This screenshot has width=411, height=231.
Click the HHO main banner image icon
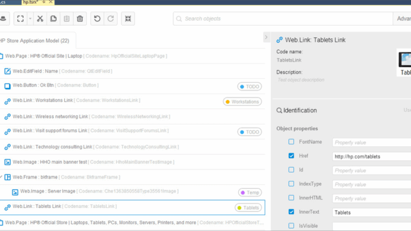pos(7,162)
